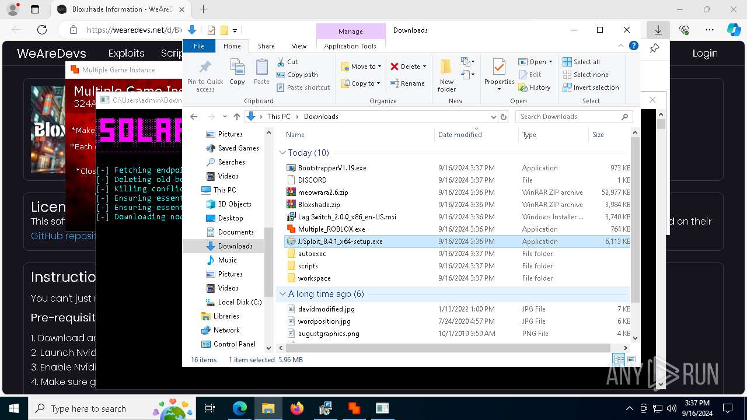The width and height of the screenshot is (747, 420).
Task: Open Move to dropdown
Action: pos(361,66)
